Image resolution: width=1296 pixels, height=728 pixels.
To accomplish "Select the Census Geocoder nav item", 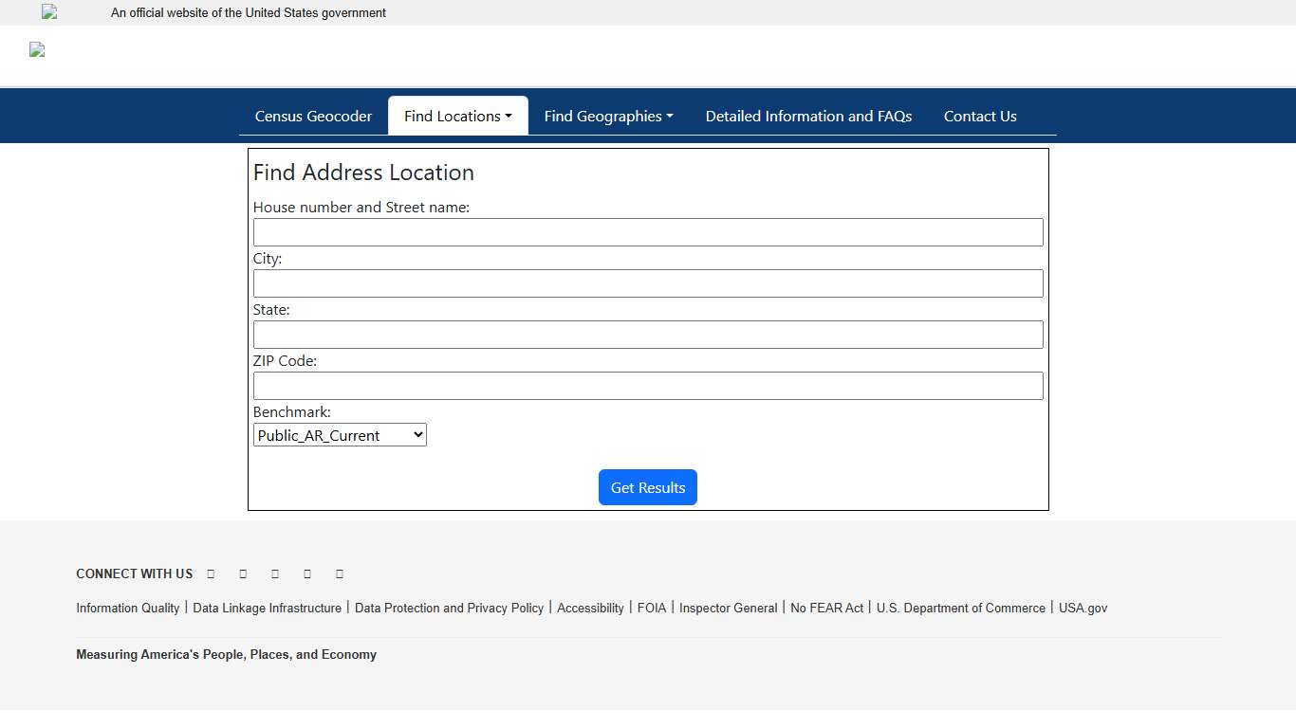I will point(313,116).
